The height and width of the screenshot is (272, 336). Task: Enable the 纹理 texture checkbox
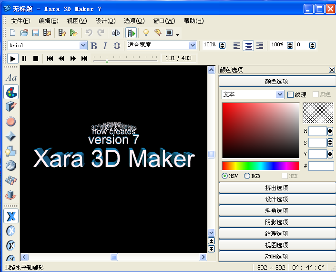[x=290, y=94]
